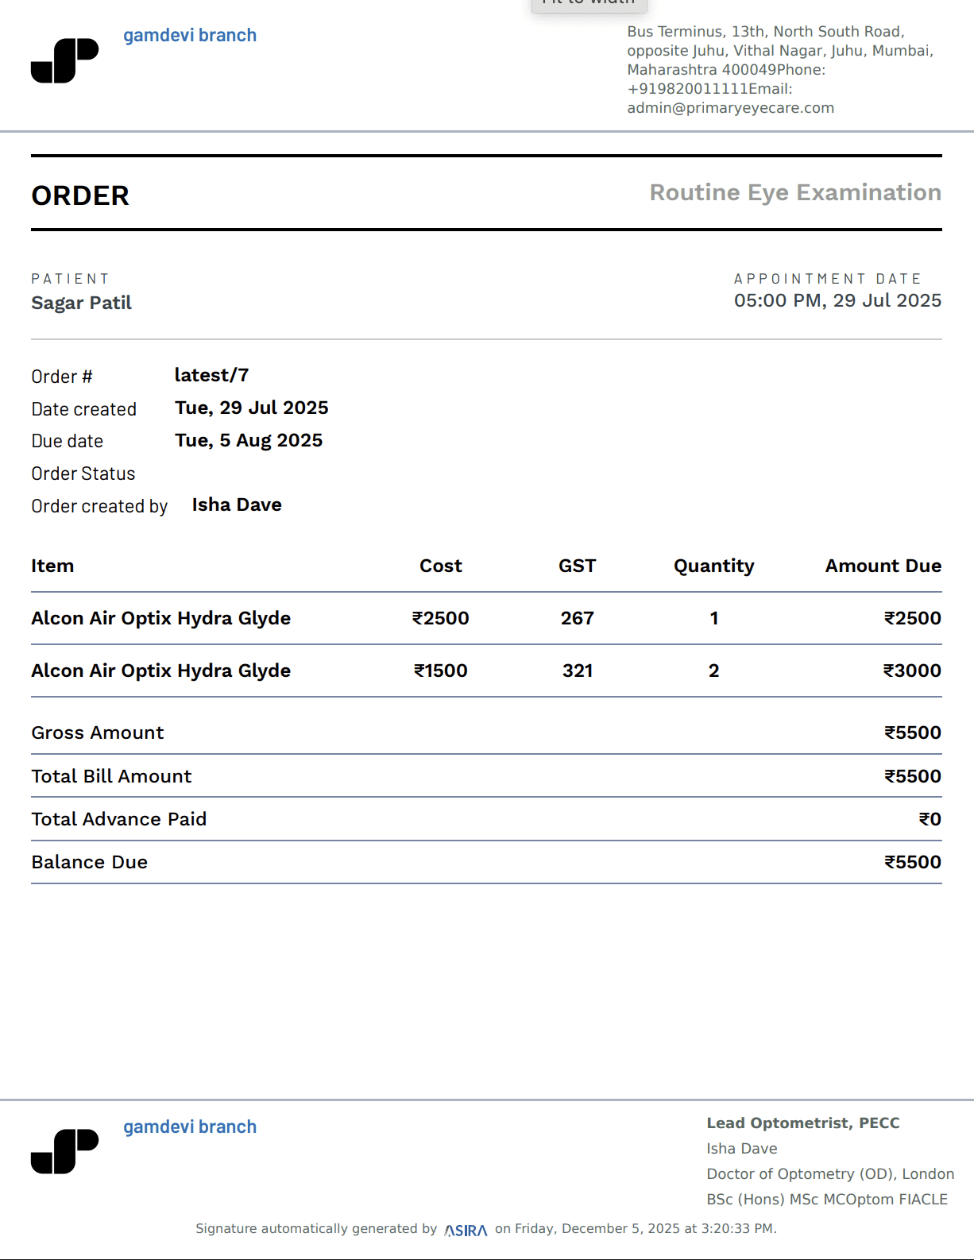Select the admin@primaryeyecare.com email text
Viewport: 974px width, 1260px height.
click(x=731, y=108)
